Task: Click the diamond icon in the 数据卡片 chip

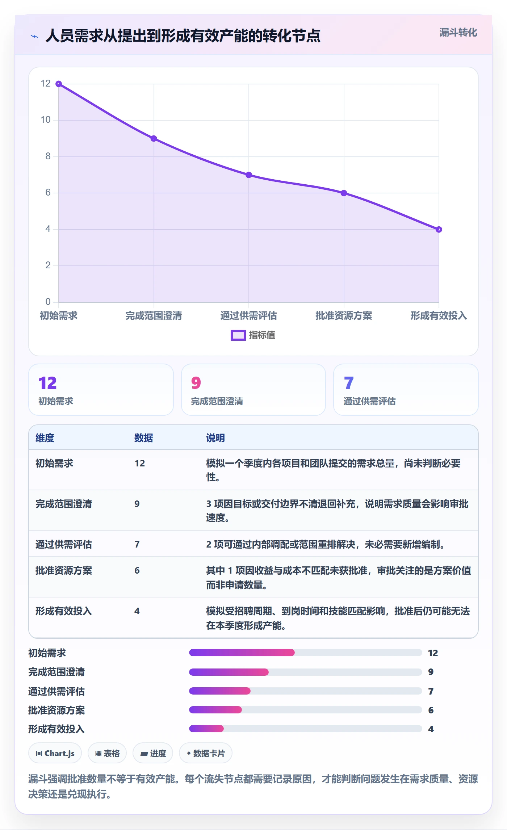Action: [189, 753]
